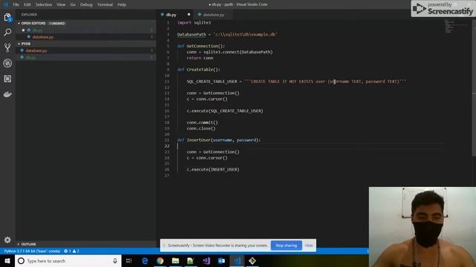Open the Explorer view in the activity bar

pyautogui.click(x=7, y=17)
